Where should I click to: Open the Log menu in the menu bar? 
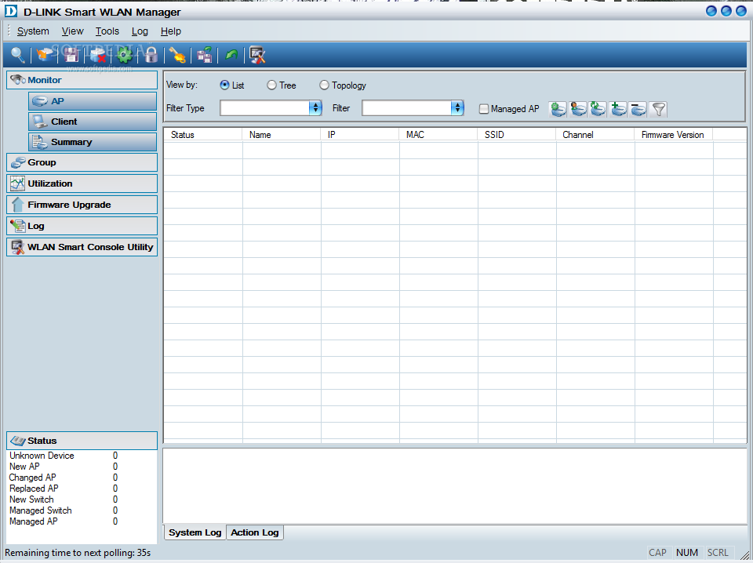pos(140,31)
